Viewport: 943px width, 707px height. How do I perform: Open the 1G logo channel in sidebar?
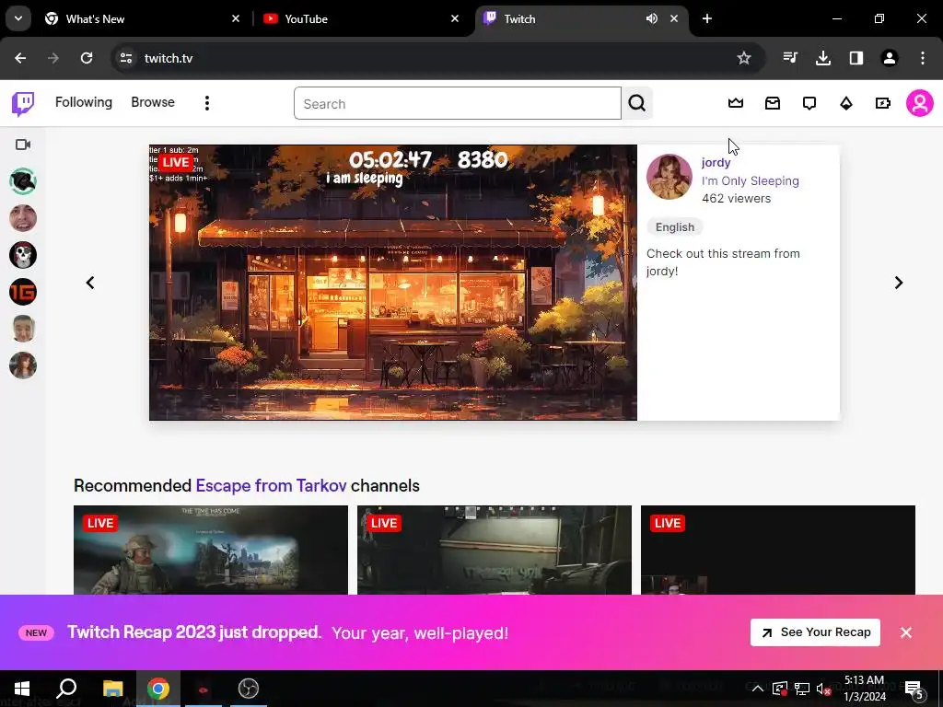pyautogui.click(x=23, y=292)
